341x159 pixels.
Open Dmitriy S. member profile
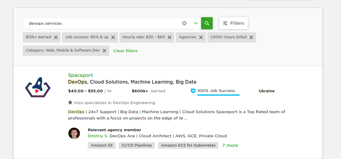click(98, 136)
